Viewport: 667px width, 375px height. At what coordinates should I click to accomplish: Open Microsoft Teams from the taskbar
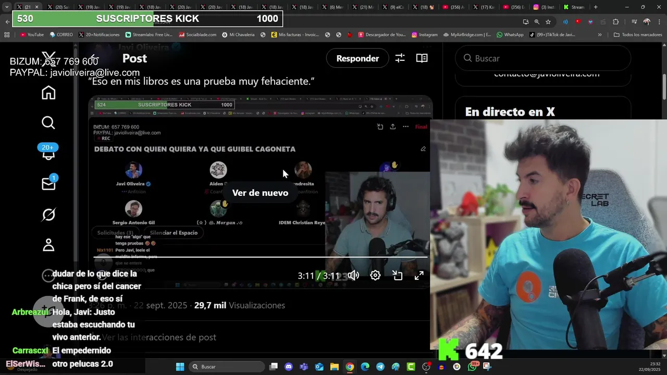304,367
